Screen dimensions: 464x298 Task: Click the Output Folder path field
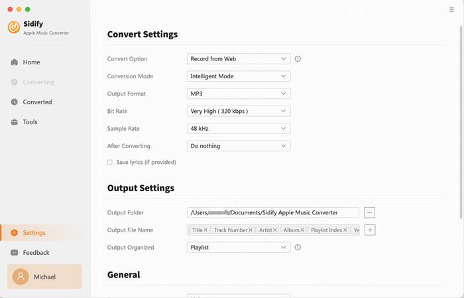pos(273,212)
